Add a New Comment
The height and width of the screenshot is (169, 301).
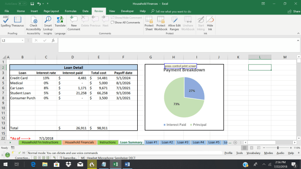tap(74, 23)
